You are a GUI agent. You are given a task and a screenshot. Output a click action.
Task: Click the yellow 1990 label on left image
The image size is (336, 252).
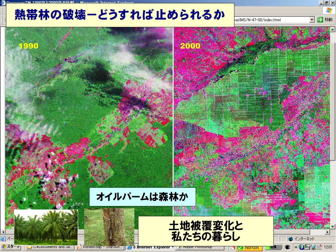point(29,46)
